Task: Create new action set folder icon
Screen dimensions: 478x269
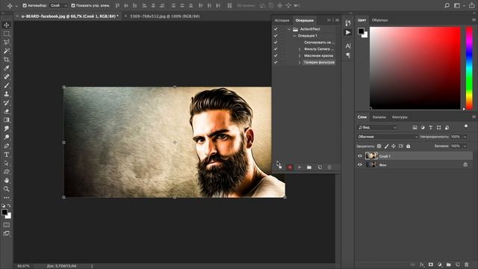Action: click(309, 167)
